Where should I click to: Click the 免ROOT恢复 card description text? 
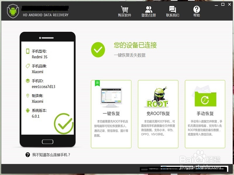(x=158, y=128)
